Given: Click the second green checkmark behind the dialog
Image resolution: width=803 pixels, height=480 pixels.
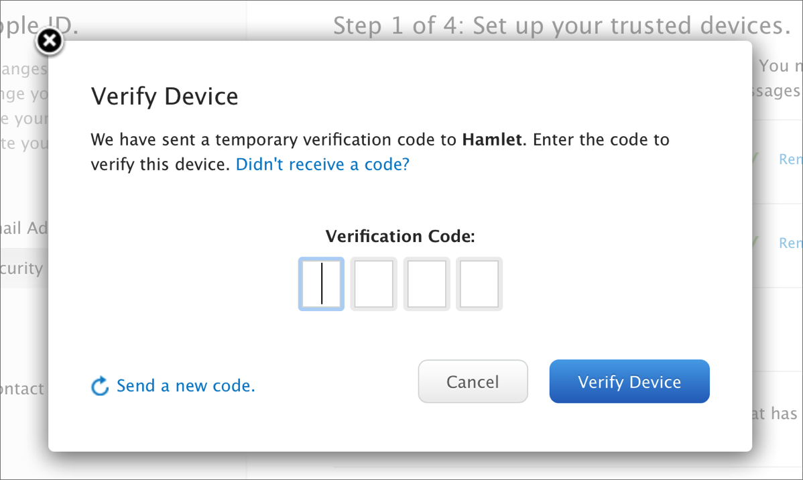Looking at the screenshot, I should click(x=755, y=242).
